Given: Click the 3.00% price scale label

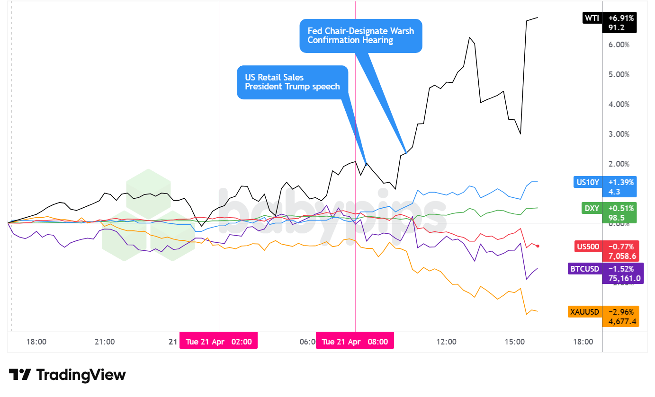Looking at the screenshot, I should point(619,134).
